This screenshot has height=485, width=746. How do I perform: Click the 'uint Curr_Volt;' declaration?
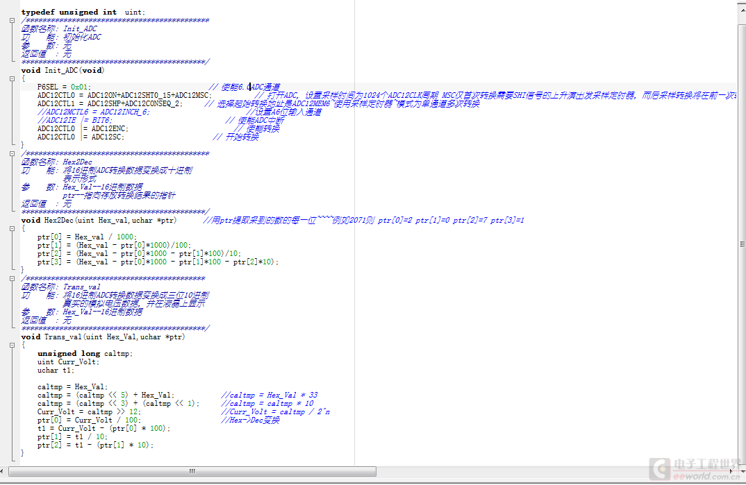(69, 362)
